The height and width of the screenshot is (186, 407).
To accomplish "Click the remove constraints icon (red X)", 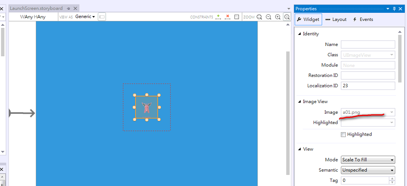I will pos(227,17).
